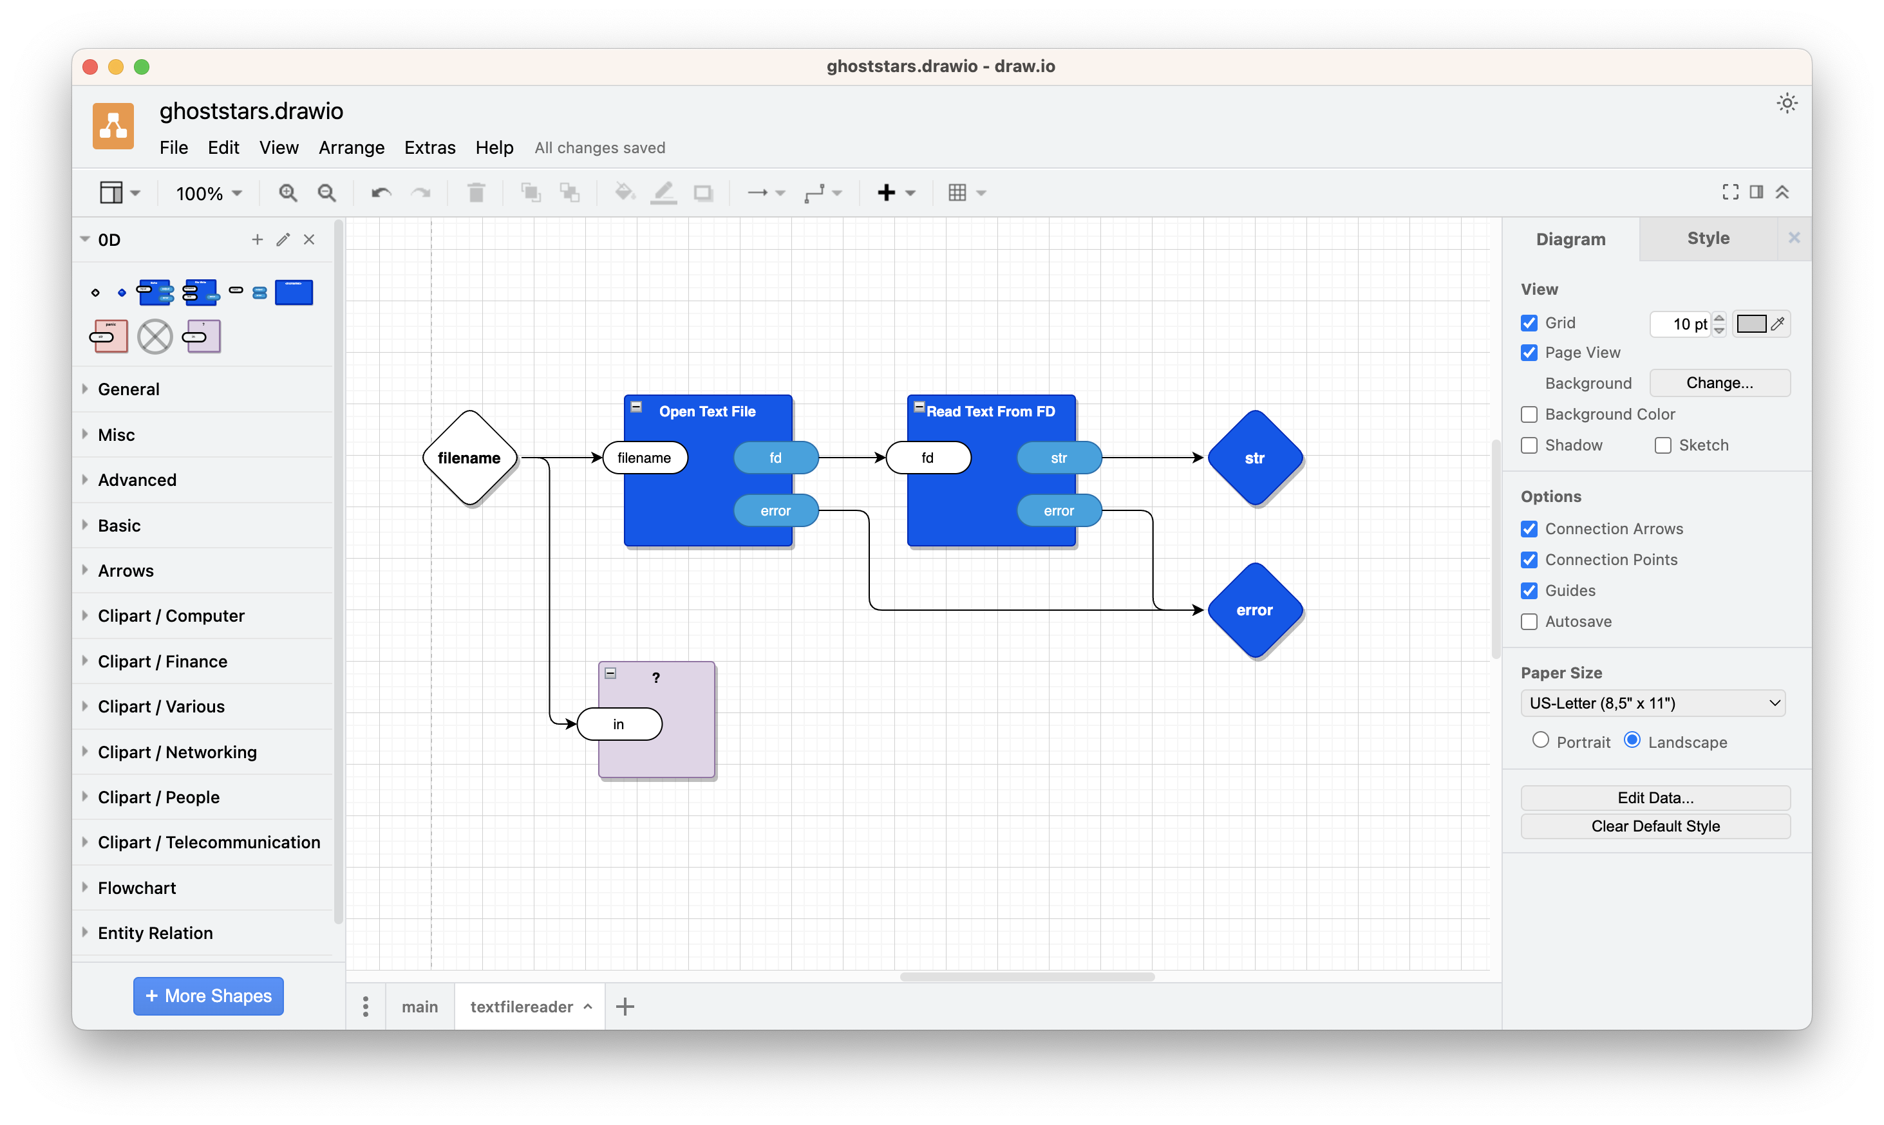Image resolution: width=1884 pixels, height=1125 pixels.
Task: Open the 100% zoom level dropdown
Action: (x=209, y=193)
